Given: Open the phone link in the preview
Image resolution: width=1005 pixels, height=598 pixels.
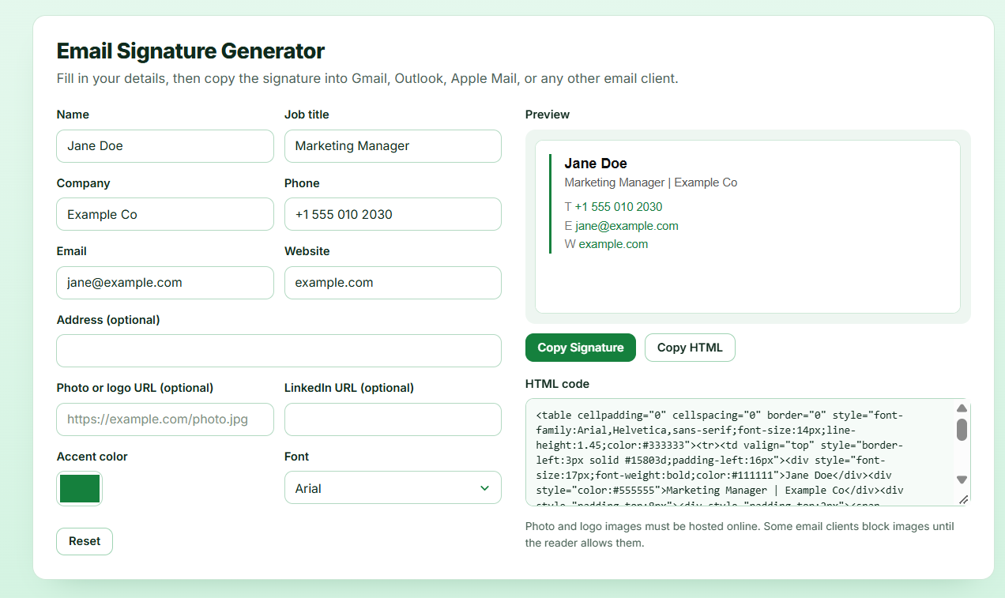Looking at the screenshot, I should (619, 207).
